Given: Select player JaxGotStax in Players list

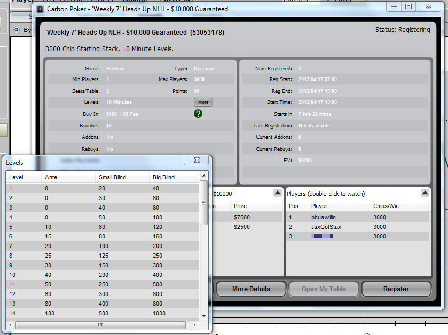Looking at the screenshot, I should [357, 227].
